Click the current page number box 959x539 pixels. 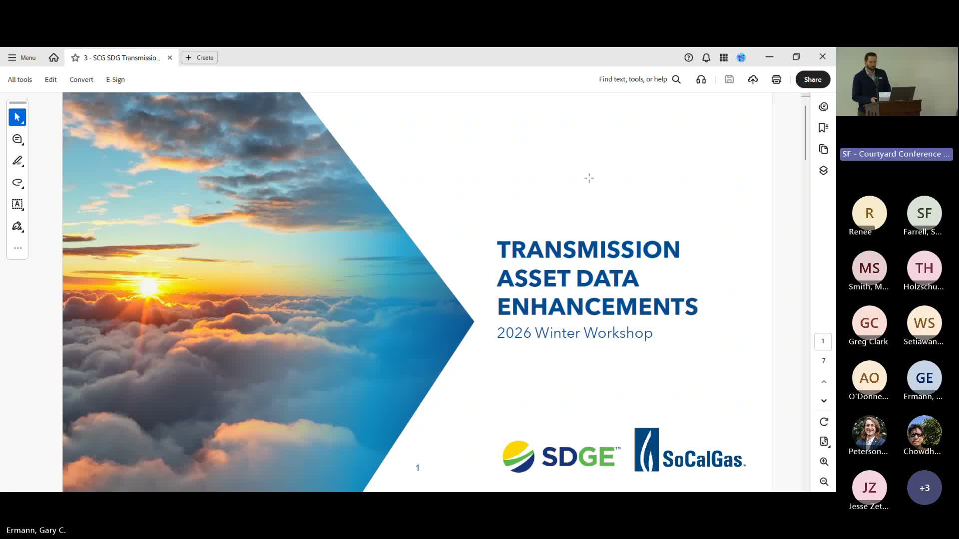click(x=823, y=341)
